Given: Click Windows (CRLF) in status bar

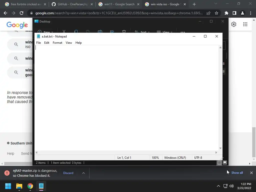Looking at the screenshot, I should coord(175,158).
